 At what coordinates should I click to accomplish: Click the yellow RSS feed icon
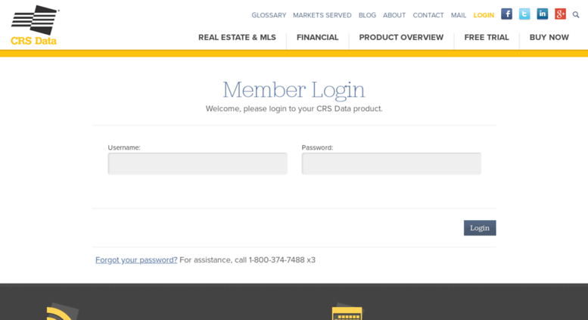[x=62, y=312]
